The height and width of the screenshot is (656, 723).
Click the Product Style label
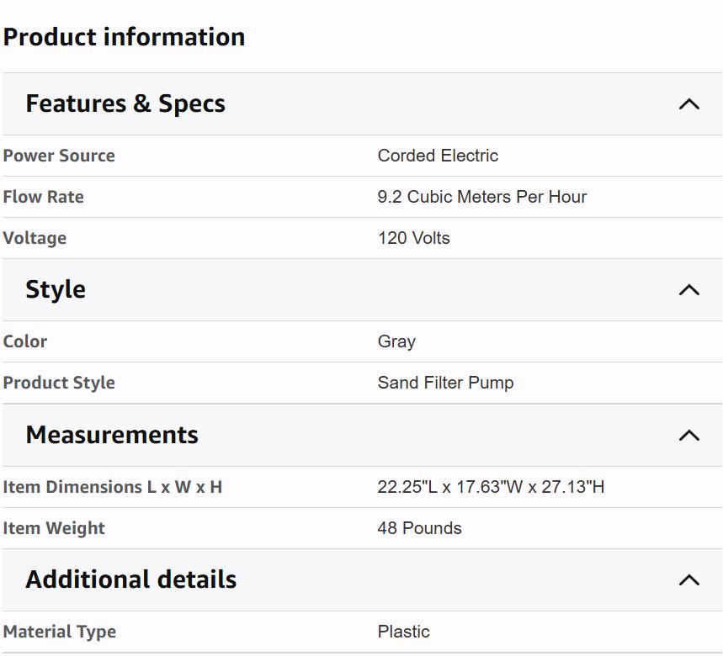(59, 383)
